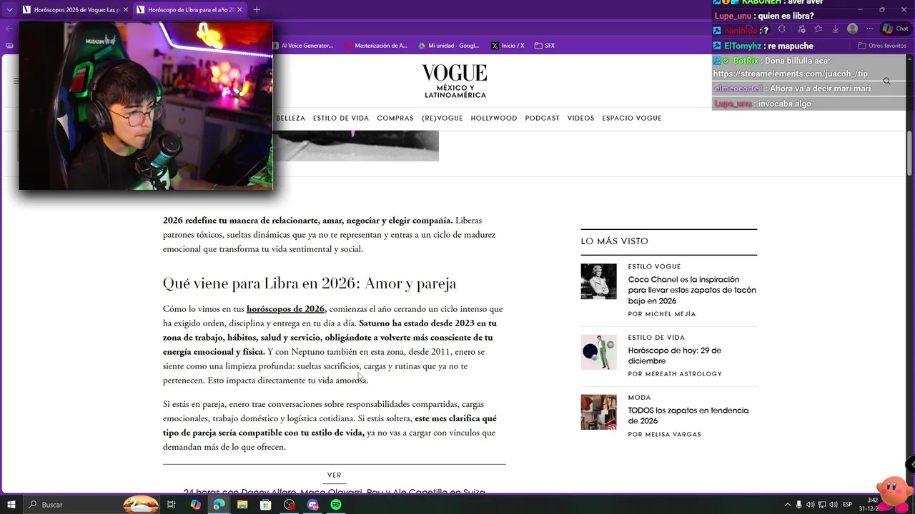
Task: Open the PODCAST menu section
Action: (543, 119)
